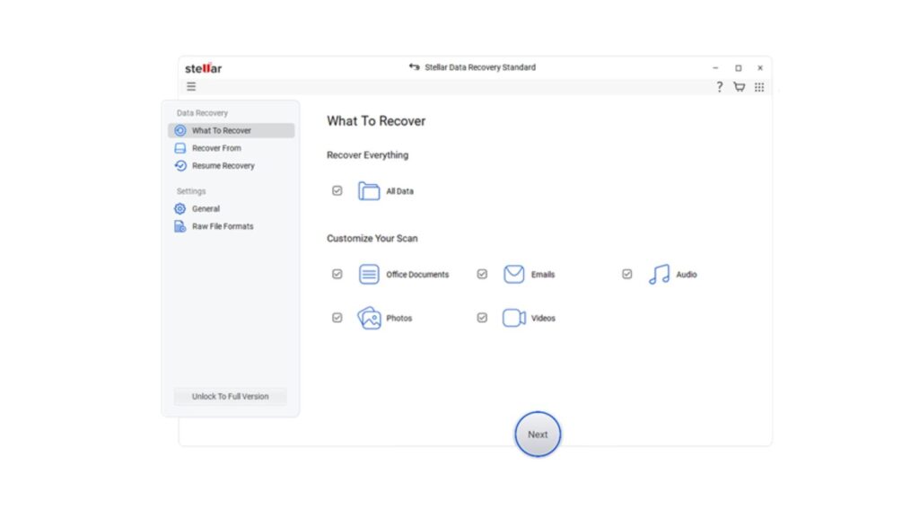919x518 pixels.
Task: Click the Audio music note icon
Action: 659,274
